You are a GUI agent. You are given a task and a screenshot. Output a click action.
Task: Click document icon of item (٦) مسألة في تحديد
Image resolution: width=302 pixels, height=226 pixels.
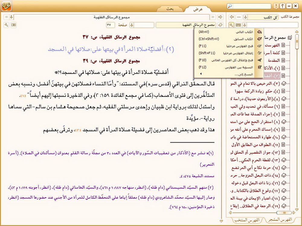pos(283,106)
